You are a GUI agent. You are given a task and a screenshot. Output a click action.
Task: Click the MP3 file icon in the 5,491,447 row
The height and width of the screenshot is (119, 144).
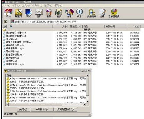(x=4, y=52)
